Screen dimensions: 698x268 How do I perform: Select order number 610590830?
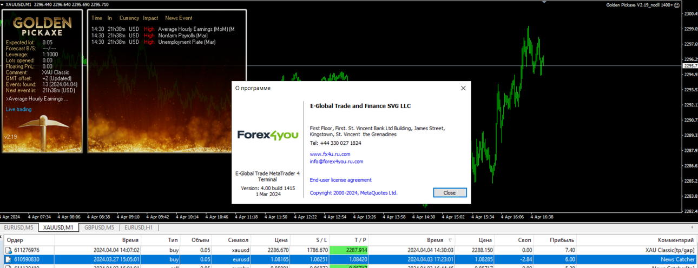[27, 259]
